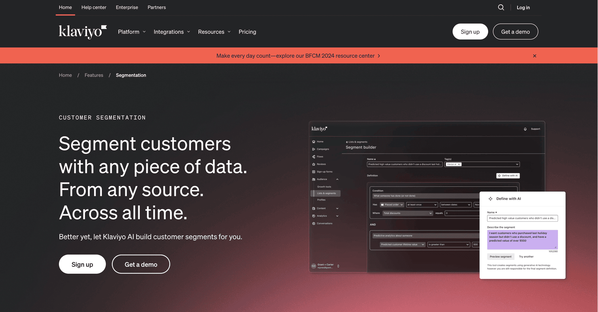
Task: Go to the Pricing page
Action: point(247,32)
